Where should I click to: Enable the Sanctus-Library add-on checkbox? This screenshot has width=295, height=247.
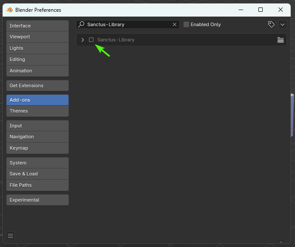[x=91, y=40]
